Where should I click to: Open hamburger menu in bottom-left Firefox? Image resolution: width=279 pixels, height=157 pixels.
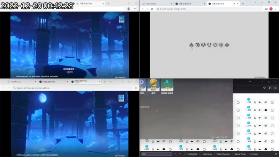(136, 88)
